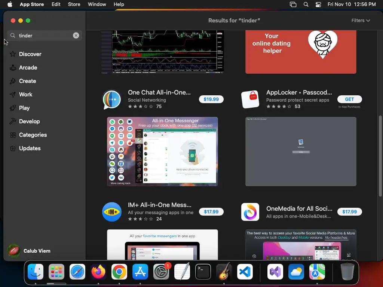
Task: View the All-in-One Messenger screenshot
Action: (x=162, y=152)
